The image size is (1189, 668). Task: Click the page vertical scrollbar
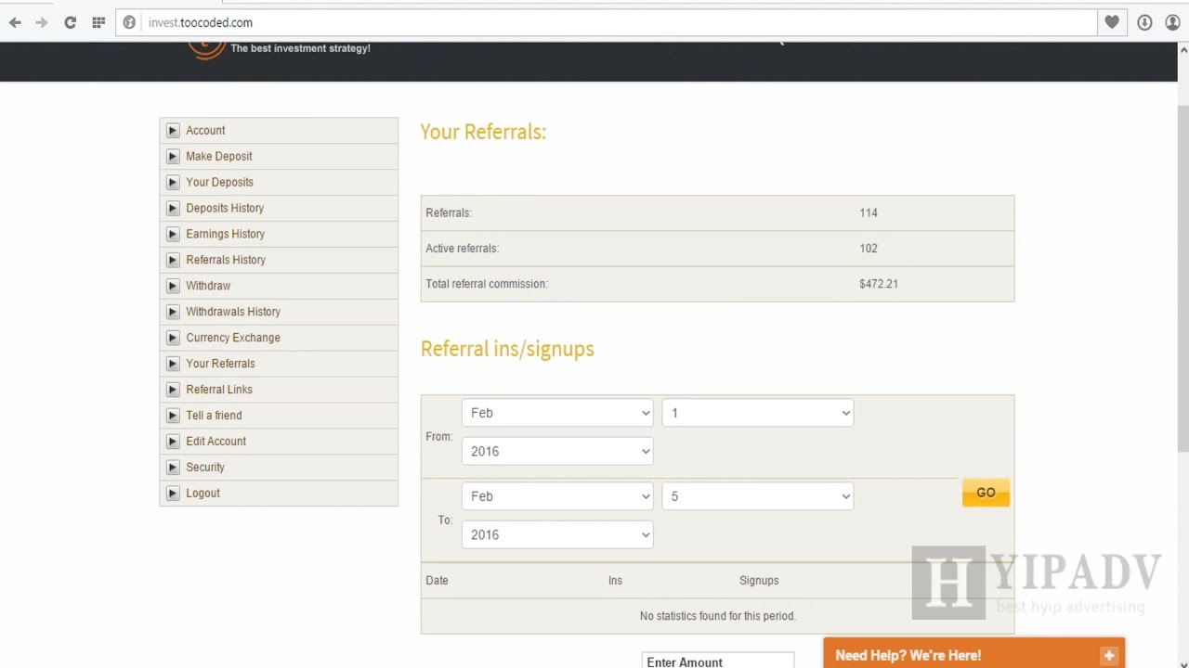pyautogui.click(x=1182, y=278)
